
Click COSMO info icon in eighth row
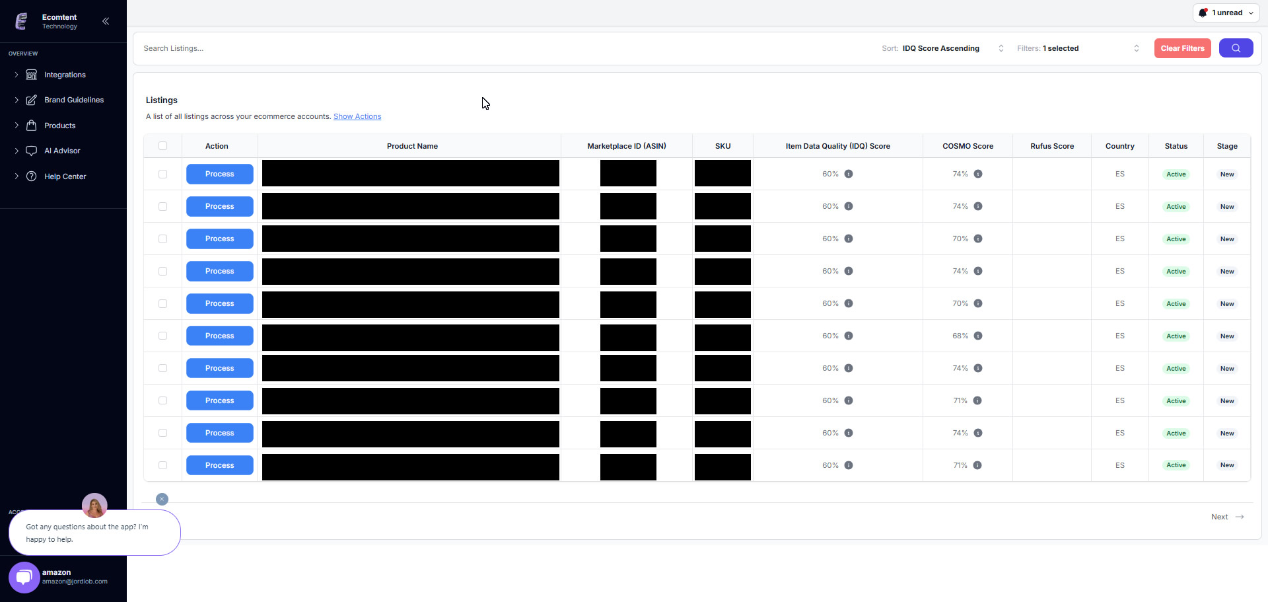[x=977, y=400]
